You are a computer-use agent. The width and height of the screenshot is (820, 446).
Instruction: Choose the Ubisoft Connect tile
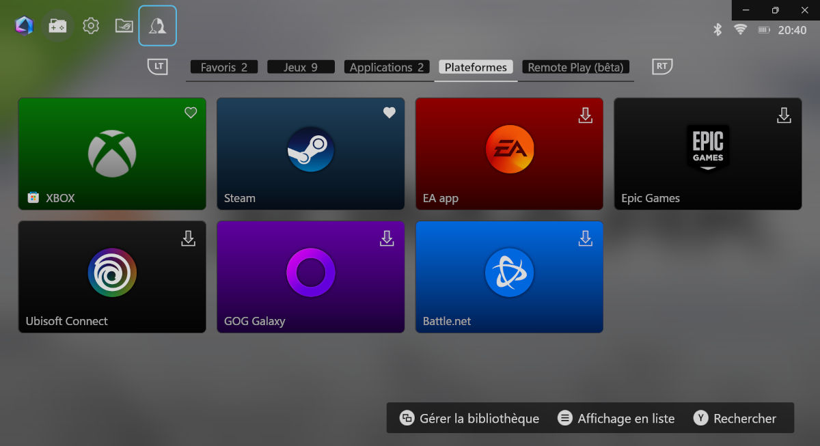(112, 277)
